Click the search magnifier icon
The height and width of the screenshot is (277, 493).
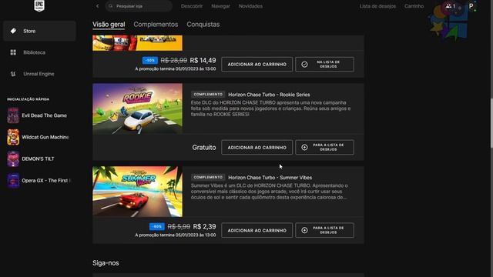point(111,6)
